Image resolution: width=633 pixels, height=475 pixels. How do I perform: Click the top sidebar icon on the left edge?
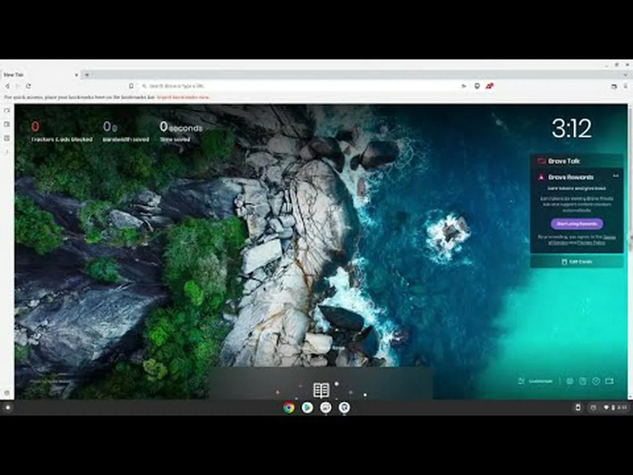(x=6, y=111)
